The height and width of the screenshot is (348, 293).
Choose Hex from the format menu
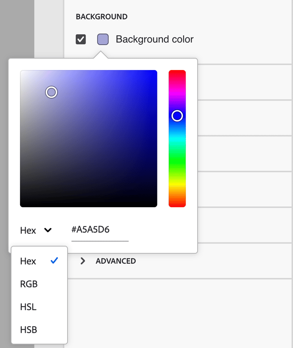click(x=28, y=261)
